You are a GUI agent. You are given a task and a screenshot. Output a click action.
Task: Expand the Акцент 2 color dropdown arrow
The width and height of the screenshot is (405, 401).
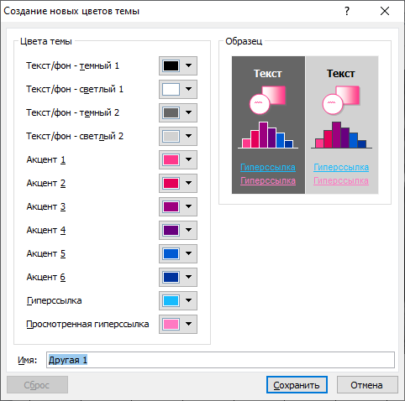click(x=189, y=183)
